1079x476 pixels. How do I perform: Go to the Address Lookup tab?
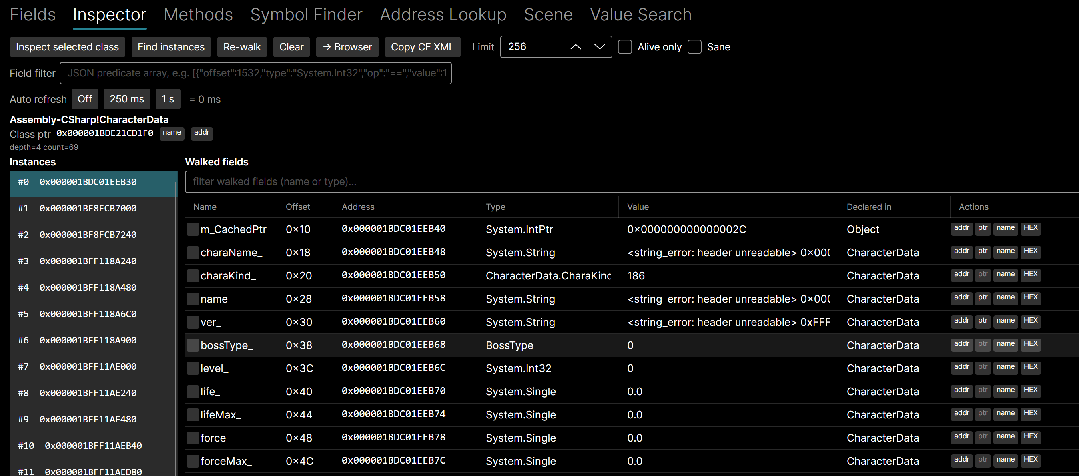pyautogui.click(x=443, y=15)
